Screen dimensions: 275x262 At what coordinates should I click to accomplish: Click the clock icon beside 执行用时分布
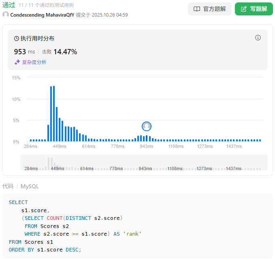coord(17,38)
